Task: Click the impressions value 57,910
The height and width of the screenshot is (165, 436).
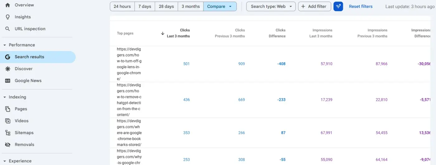Action: coord(326,64)
